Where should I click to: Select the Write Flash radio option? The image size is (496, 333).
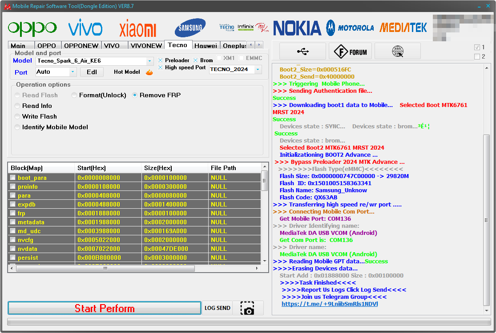coord(17,116)
